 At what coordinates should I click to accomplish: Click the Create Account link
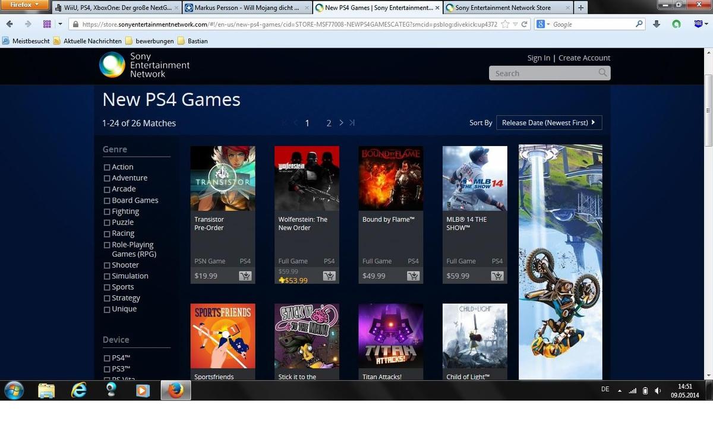coord(584,58)
